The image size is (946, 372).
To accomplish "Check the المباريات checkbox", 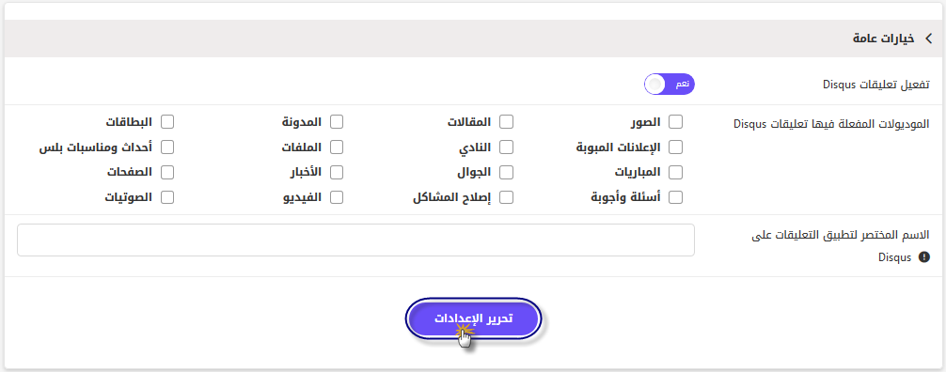I will tap(676, 173).
